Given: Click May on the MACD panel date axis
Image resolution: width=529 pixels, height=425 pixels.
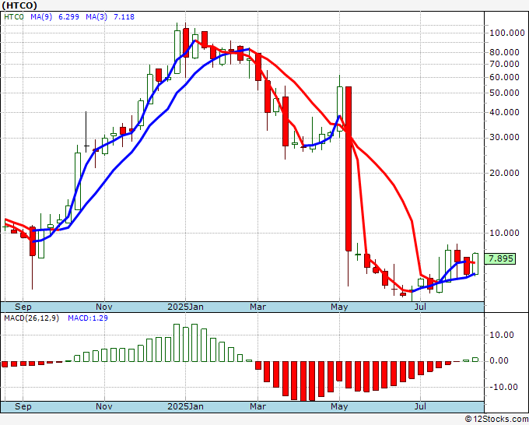Looking at the screenshot, I should [339, 406].
